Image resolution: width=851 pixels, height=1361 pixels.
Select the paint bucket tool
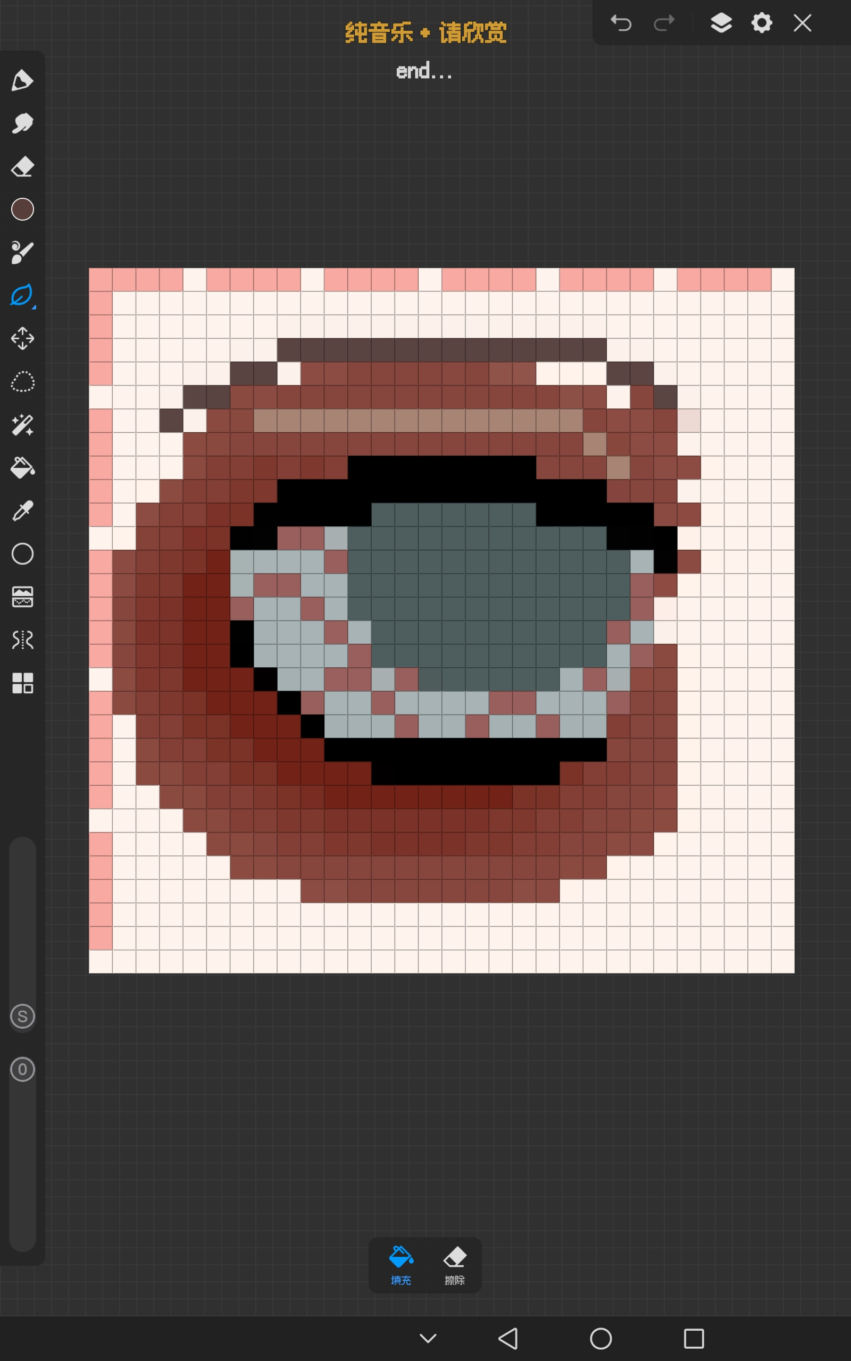(x=22, y=467)
